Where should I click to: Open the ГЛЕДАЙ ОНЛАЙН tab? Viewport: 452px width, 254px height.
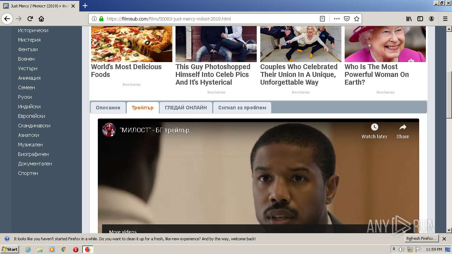click(186, 108)
